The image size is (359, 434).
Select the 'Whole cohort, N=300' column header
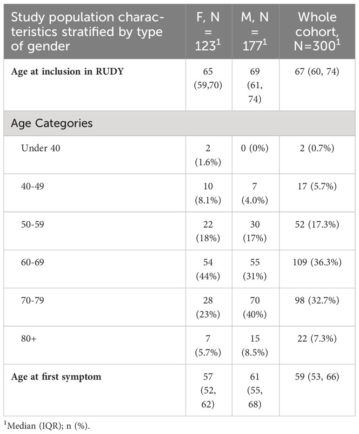(317, 32)
